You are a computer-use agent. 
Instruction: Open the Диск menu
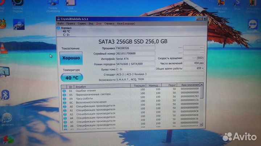pyautogui.click(x=99, y=24)
